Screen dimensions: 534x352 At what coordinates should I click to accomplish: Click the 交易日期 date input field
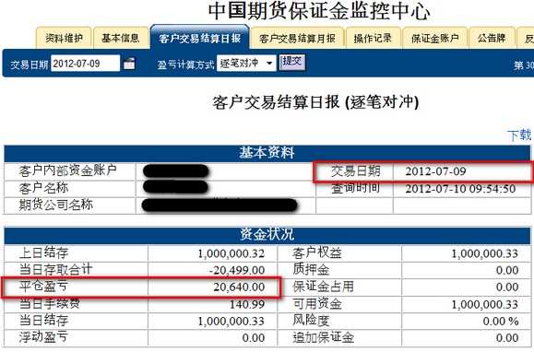pos(85,64)
